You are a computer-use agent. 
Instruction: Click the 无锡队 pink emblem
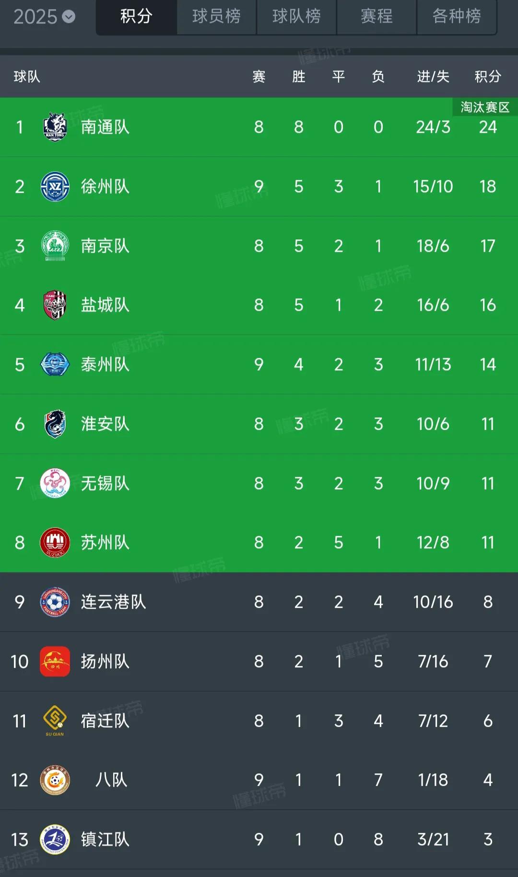[x=55, y=483]
